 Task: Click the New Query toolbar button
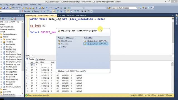(x=15, y=8)
